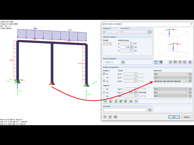Click the spinner arrows of the Y rotation field

pos(131,47)
